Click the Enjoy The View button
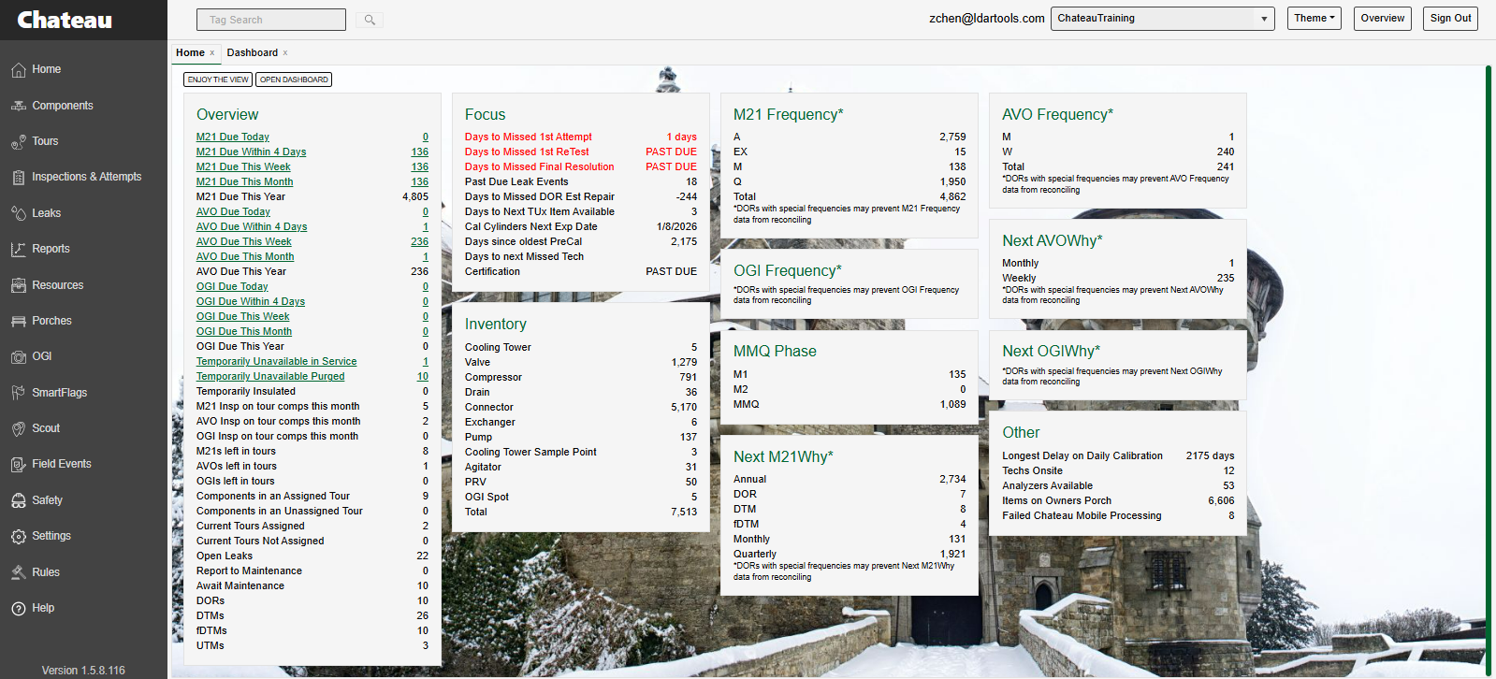 pyautogui.click(x=218, y=79)
